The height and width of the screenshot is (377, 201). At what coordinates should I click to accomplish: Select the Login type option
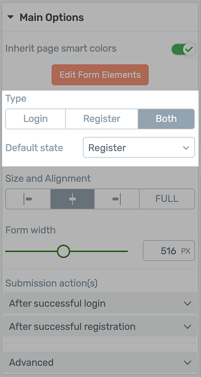(x=35, y=119)
